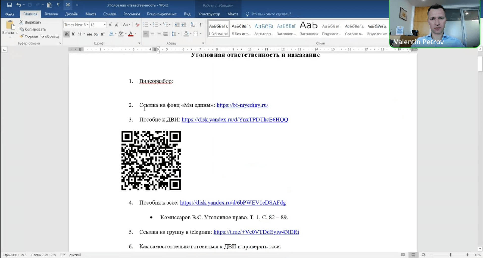Copy the selection with Копировать
The image size is (483, 258).
(33, 29)
